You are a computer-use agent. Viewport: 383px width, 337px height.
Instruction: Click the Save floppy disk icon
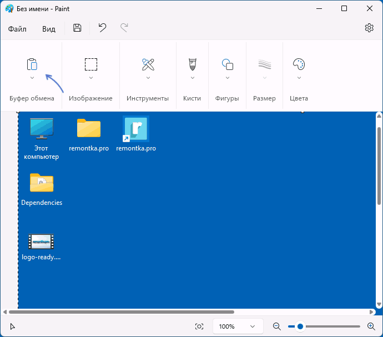click(77, 28)
